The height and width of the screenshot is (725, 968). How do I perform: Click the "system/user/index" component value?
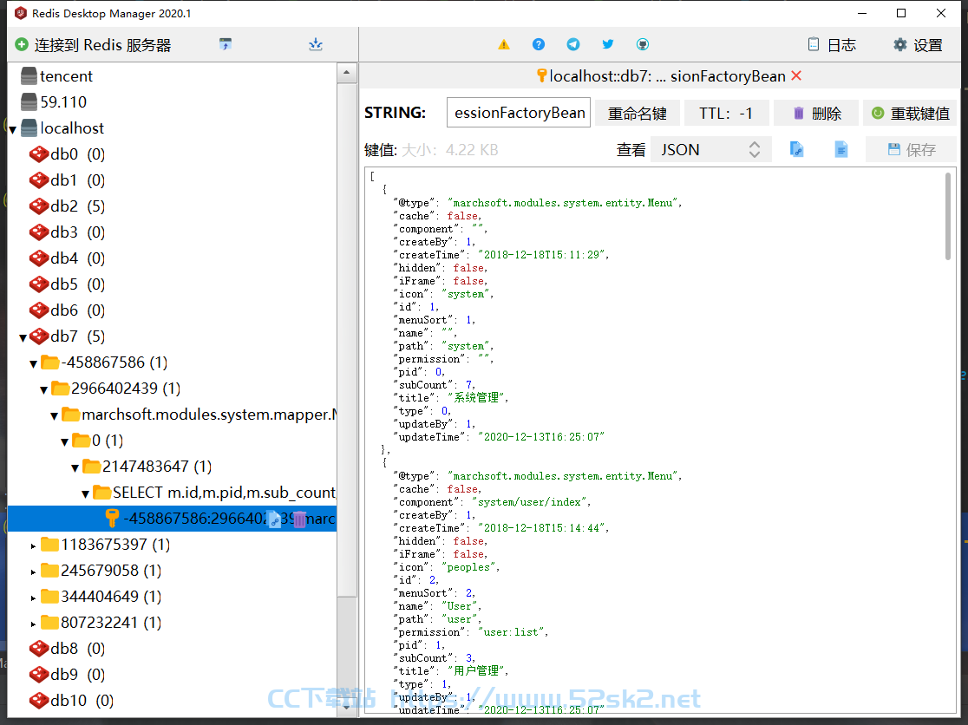click(x=529, y=502)
